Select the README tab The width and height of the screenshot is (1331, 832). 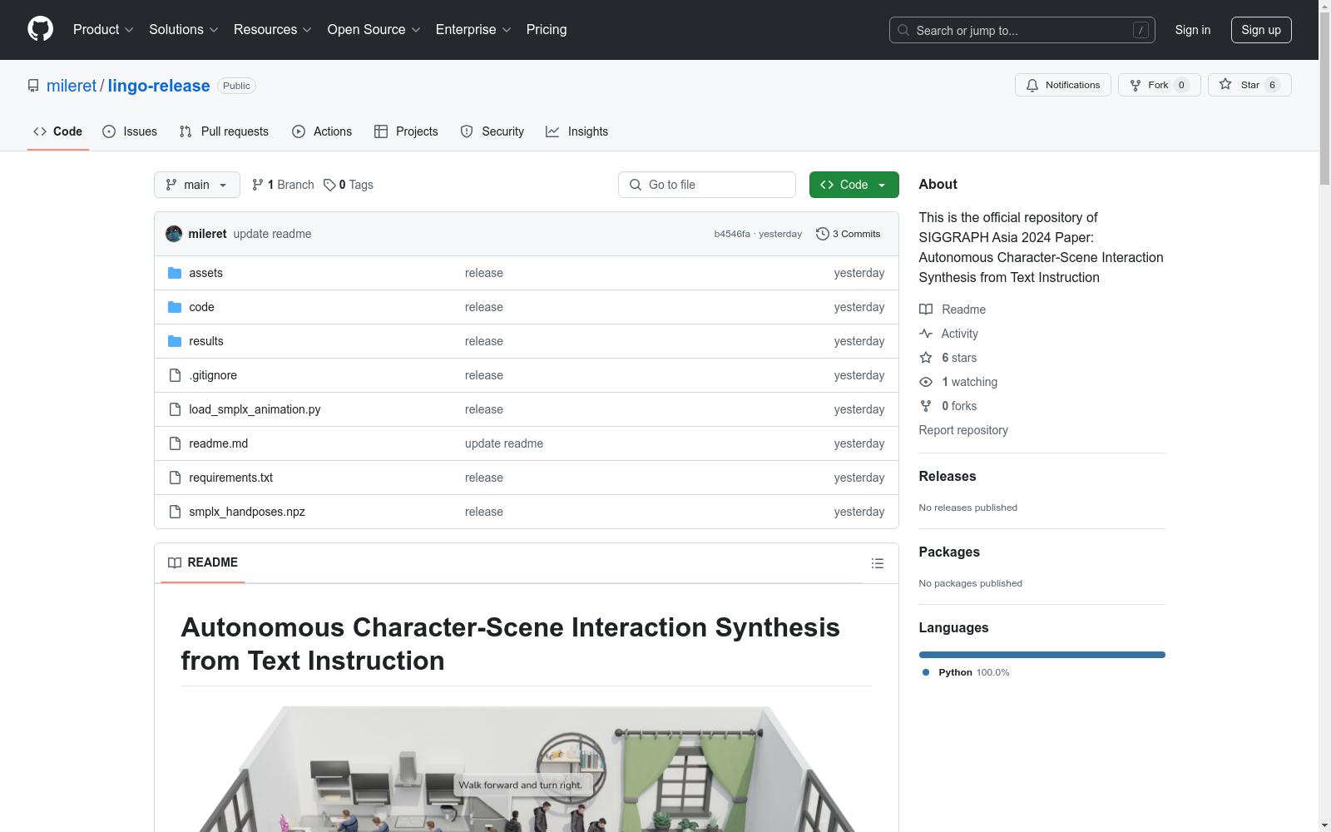[203, 562]
